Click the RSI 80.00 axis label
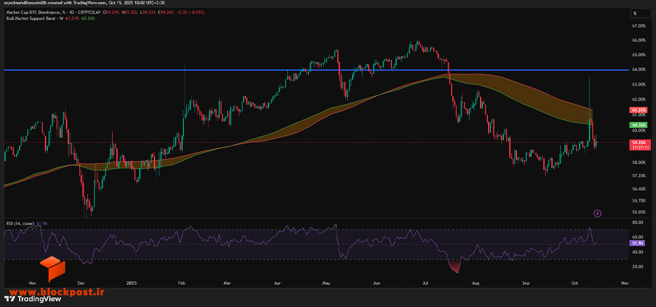Viewport: 656px width, 307px height. (x=637, y=222)
